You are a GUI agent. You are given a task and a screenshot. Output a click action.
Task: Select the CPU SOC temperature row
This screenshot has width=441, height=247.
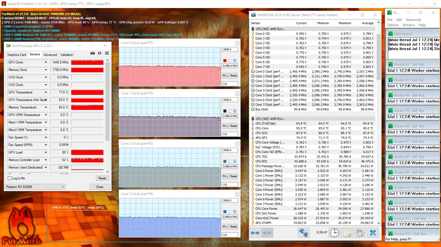point(313,133)
